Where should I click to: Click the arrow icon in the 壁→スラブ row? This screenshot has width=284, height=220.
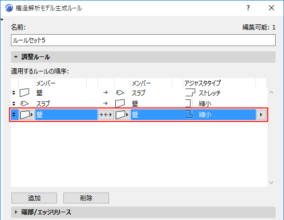point(105,93)
